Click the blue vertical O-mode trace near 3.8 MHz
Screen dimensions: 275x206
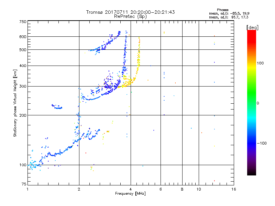click(125, 53)
